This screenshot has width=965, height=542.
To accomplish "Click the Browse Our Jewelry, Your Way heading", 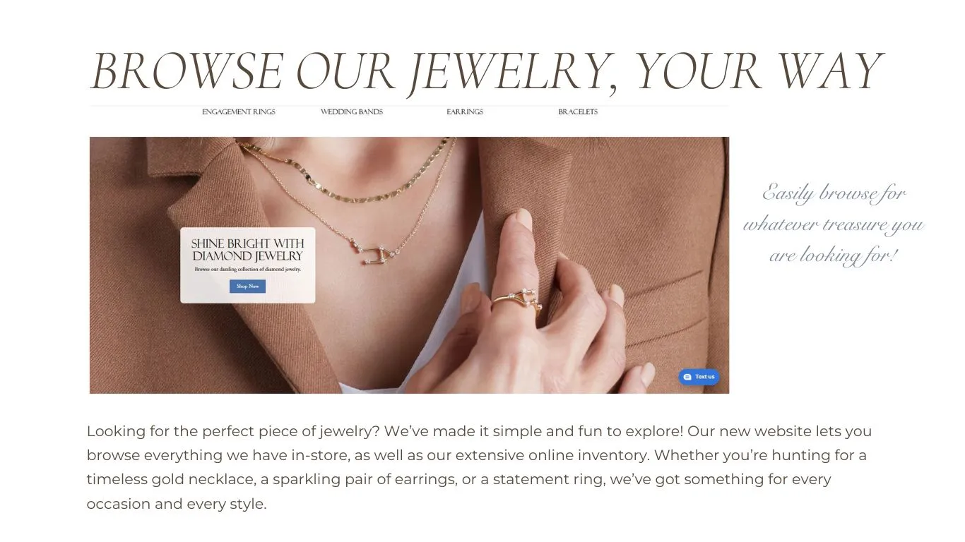I will coord(486,72).
